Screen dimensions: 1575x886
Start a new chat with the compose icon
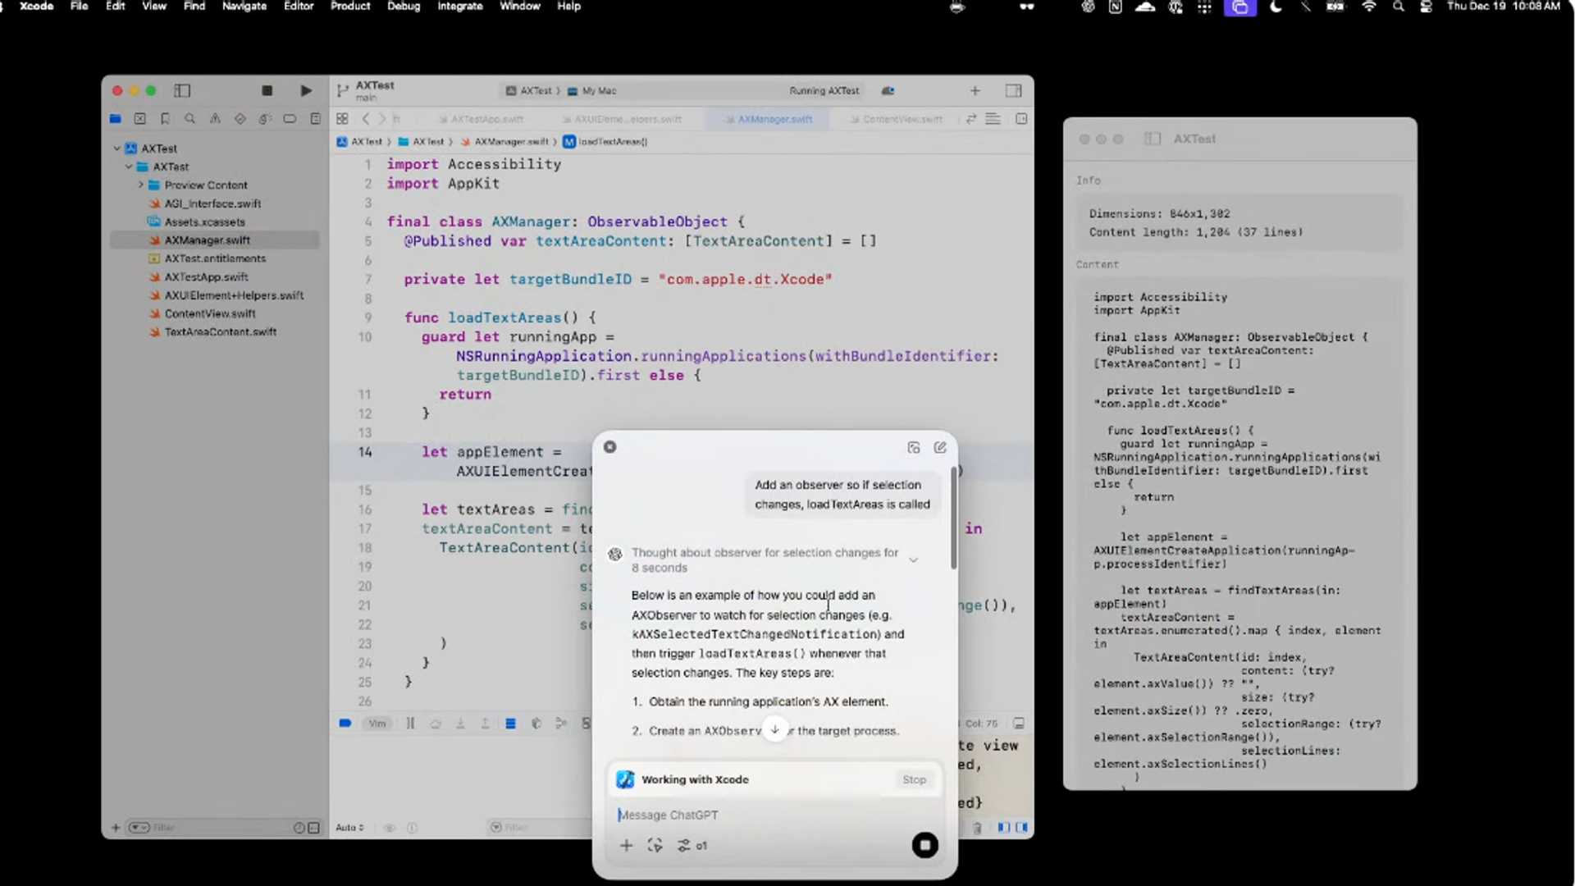coord(940,447)
